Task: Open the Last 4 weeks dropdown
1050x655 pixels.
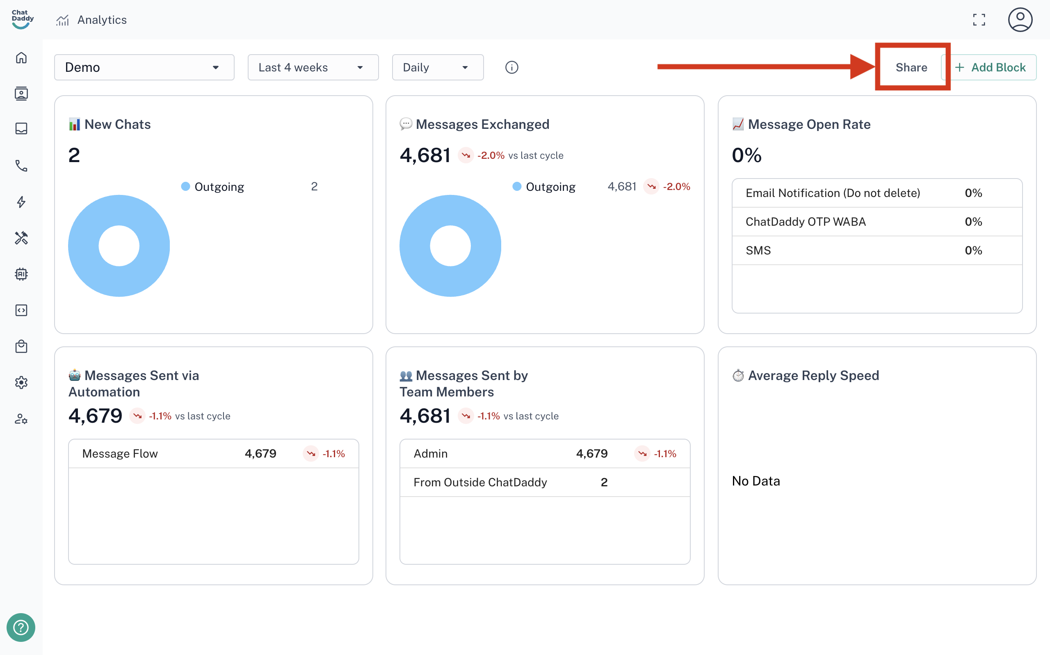Action: [313, 68]
